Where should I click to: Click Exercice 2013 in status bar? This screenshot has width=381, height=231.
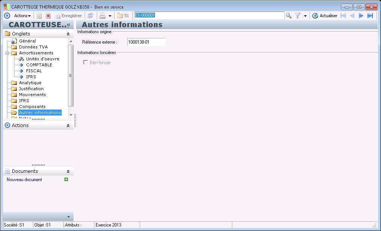(x=108, y=225)
